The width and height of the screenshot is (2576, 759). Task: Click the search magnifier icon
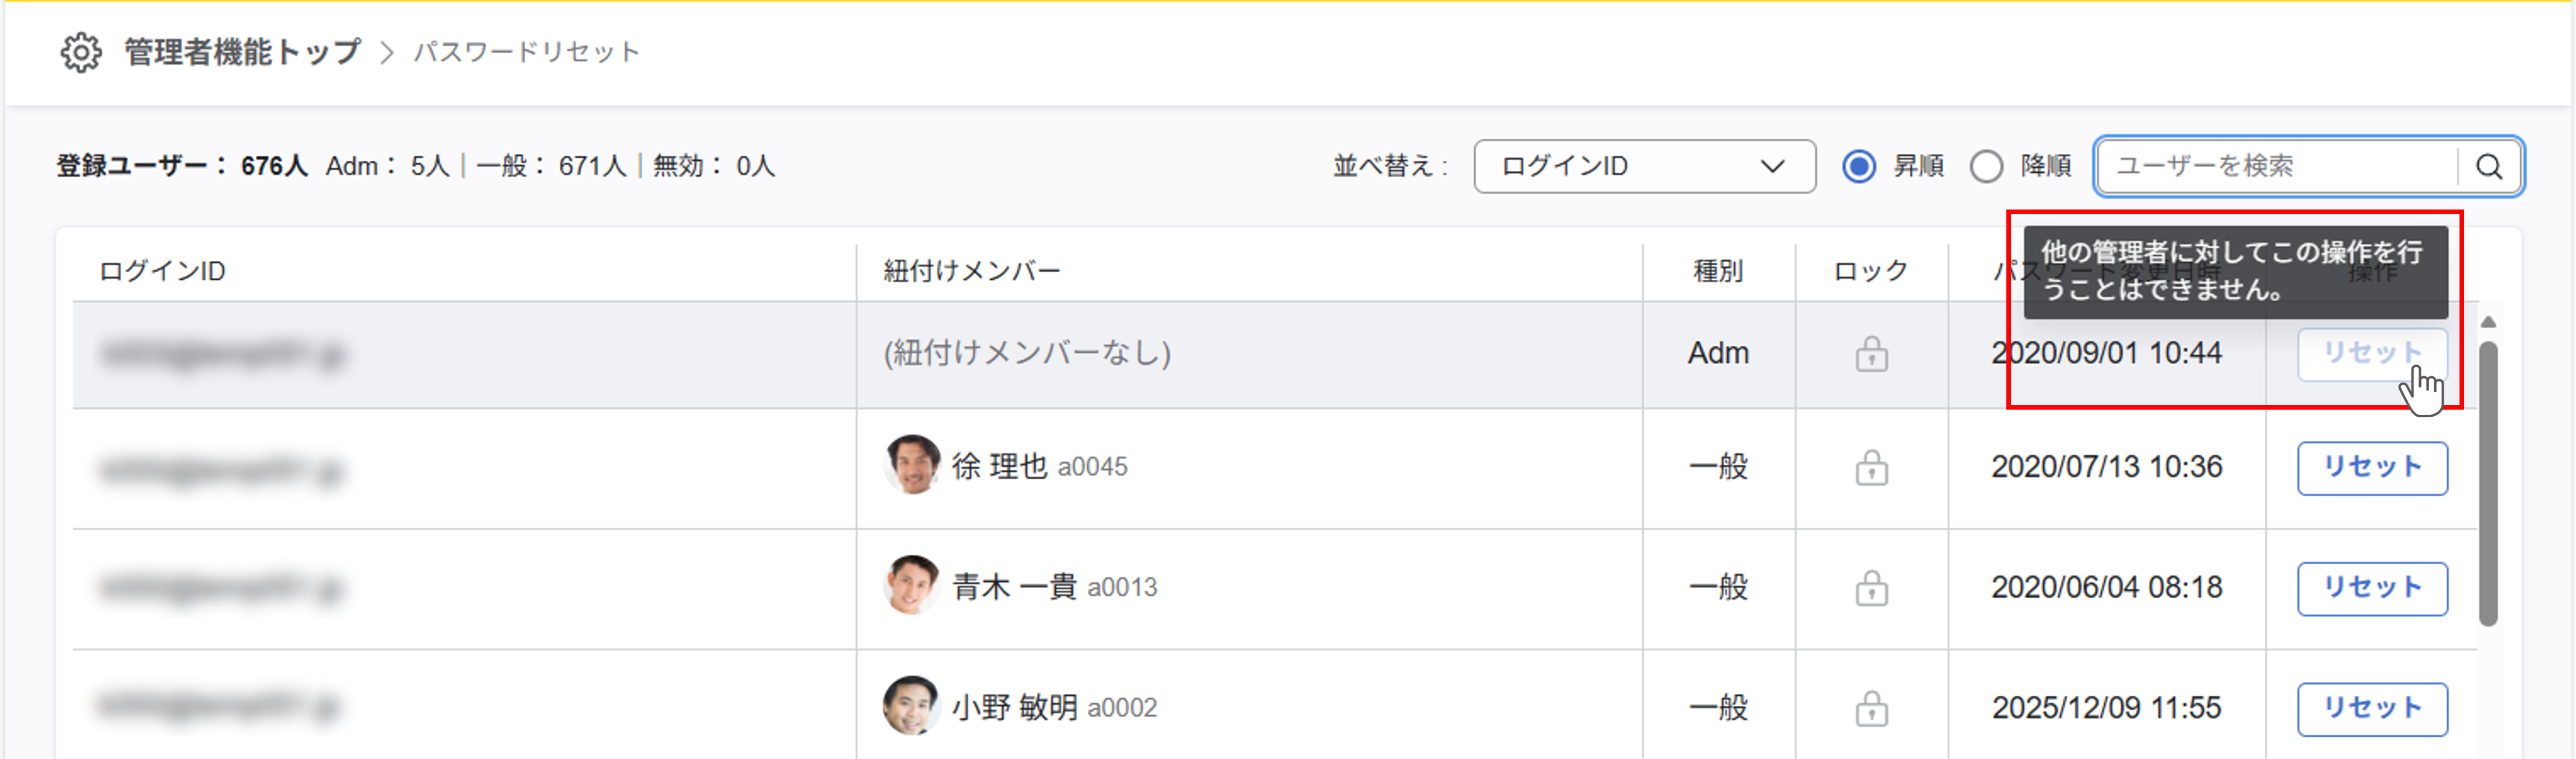pyautogui.click(x=2489, y=166)
